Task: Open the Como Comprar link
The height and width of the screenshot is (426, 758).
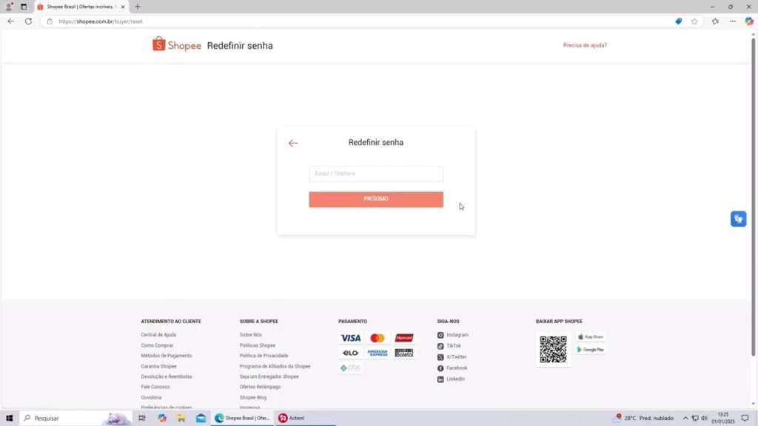Action: coord(157,345)
